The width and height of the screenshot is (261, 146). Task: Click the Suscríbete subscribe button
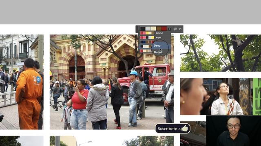pyautogui.click(x=173, y=129)
